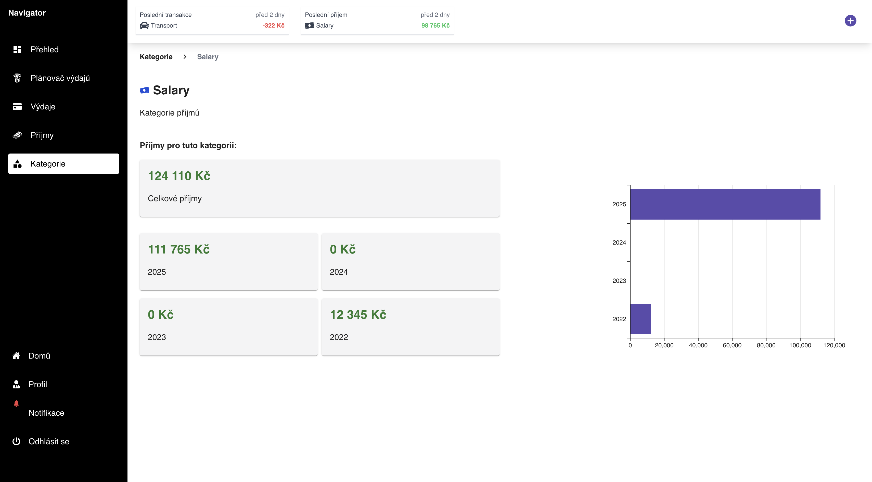Go to Přehled in sidebar
Screen dimensions: 872x482
44,49
